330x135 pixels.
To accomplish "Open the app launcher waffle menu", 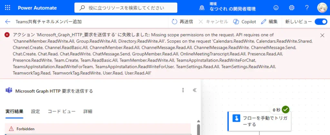I will [x=8, y=8].
